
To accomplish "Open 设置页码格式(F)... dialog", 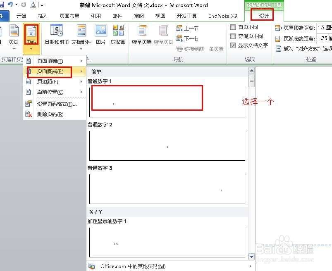I will click(55, 104).
